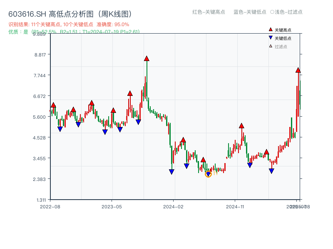Click the 识别结果 summary line in red
Viewport: 333px width, 249px height.
(69, 24)
